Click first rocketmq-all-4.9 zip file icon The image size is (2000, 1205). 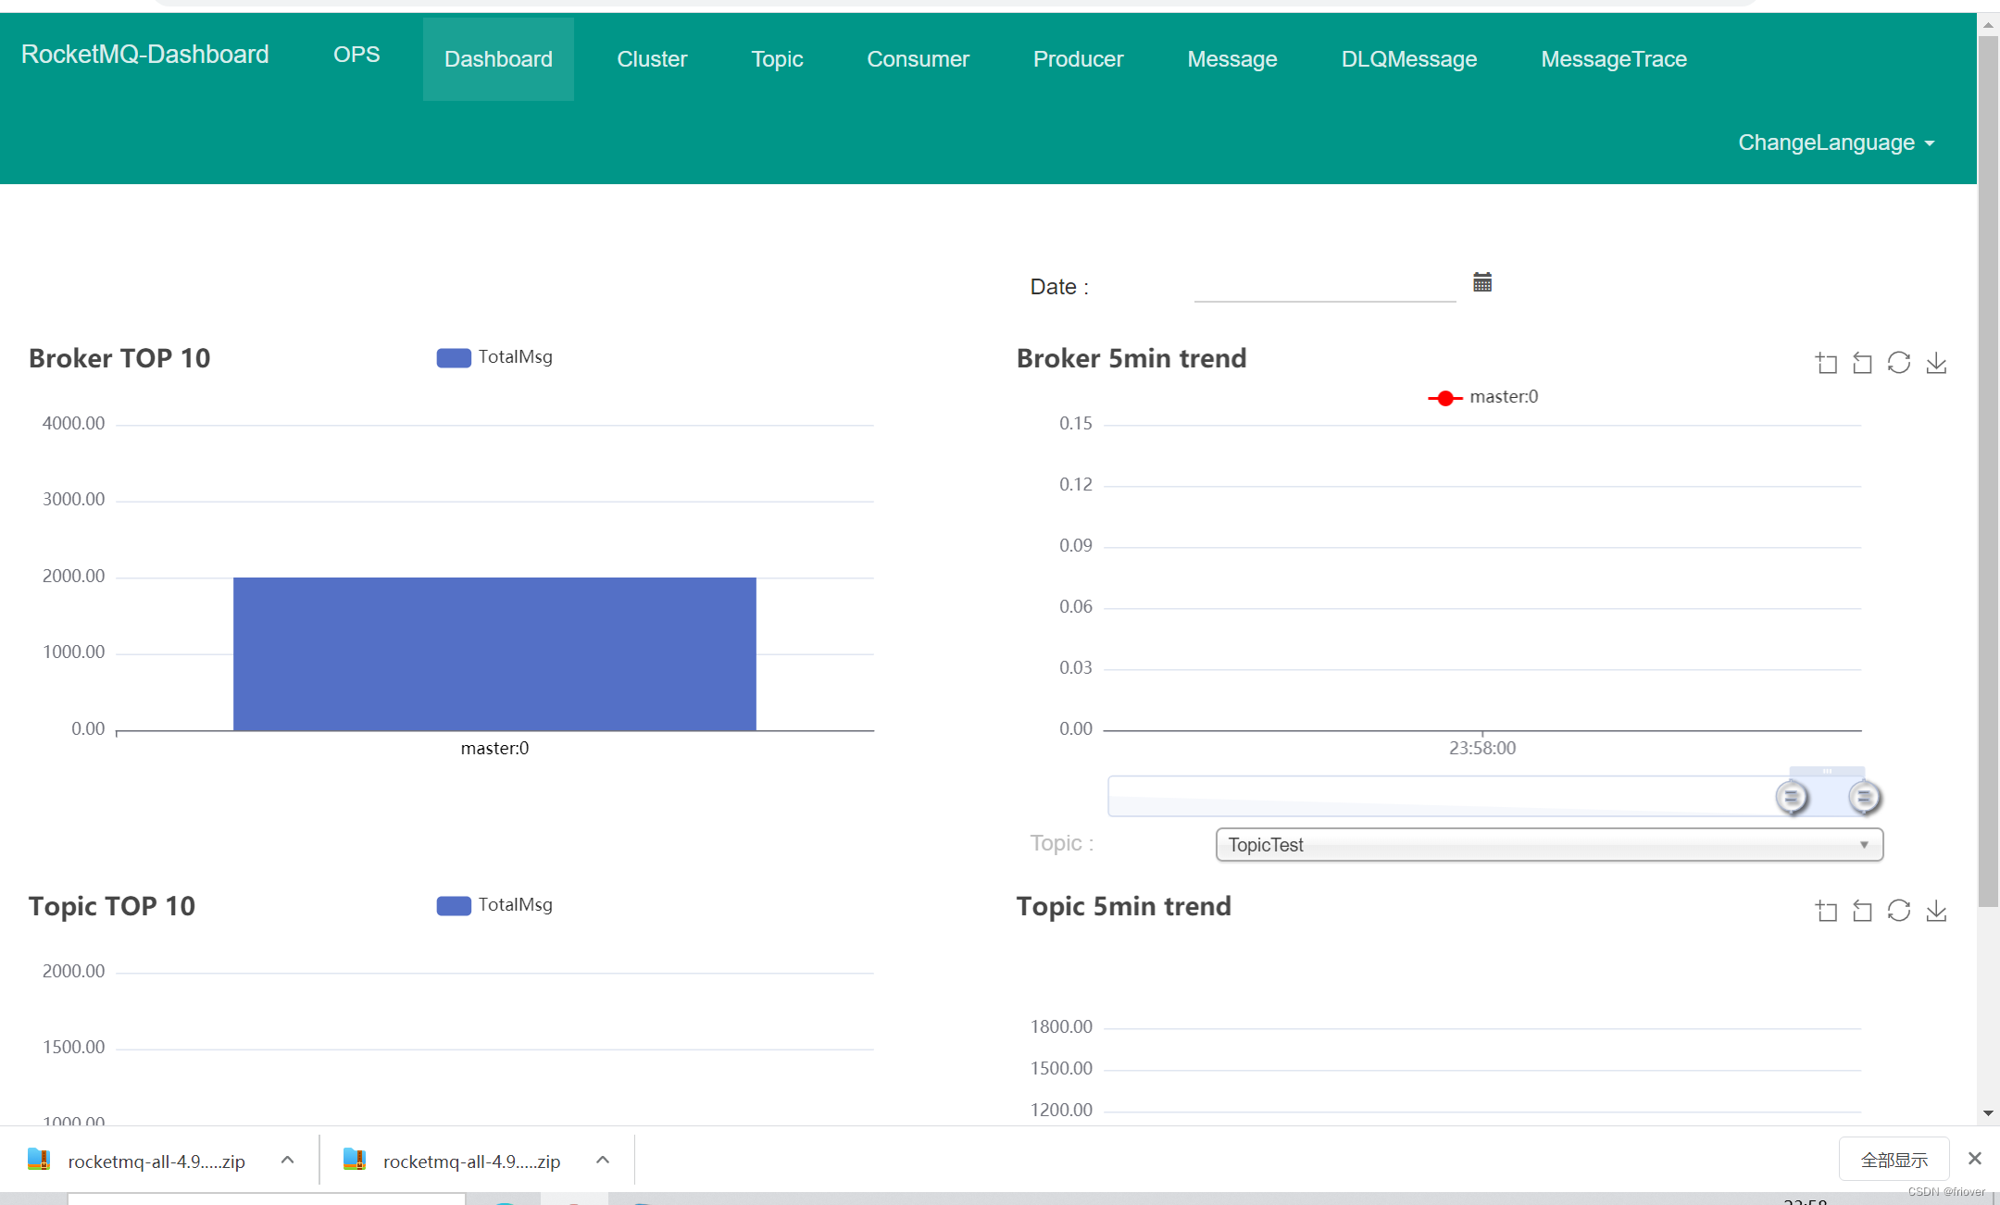(39, 1159)
